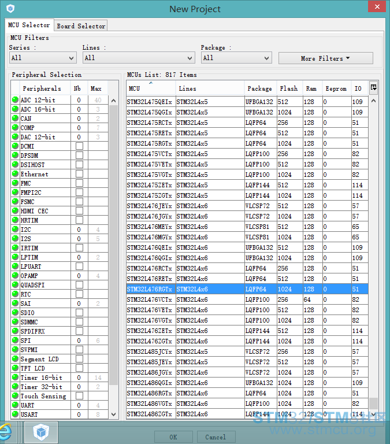Open the Series filter dropdown
The width and height of the screenshot is (390, 444).
point(43,58)
